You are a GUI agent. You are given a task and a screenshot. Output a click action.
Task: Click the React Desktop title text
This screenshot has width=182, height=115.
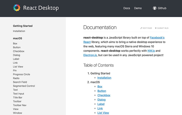point(41,8)
